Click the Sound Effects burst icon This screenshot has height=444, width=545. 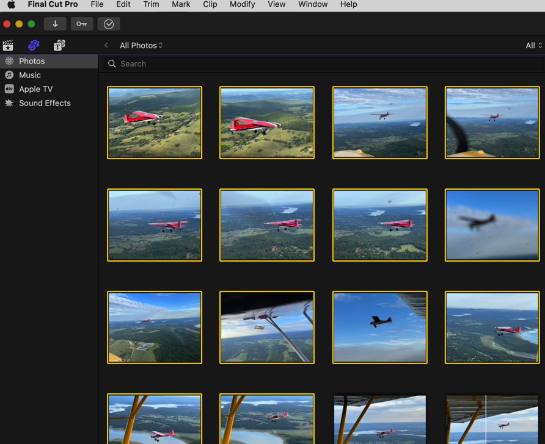9,103
